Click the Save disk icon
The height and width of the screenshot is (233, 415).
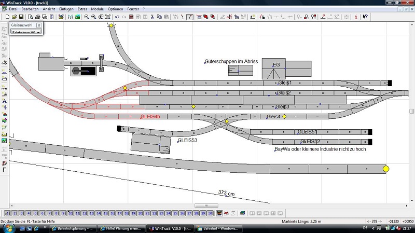21,17
